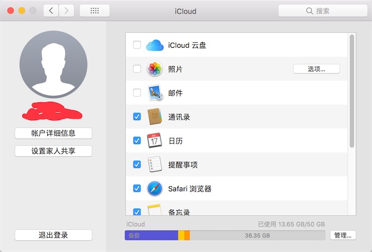Click the iCloud Drive cloud icon
Viewport: 372px width, 252px height.
pos(155,45)
